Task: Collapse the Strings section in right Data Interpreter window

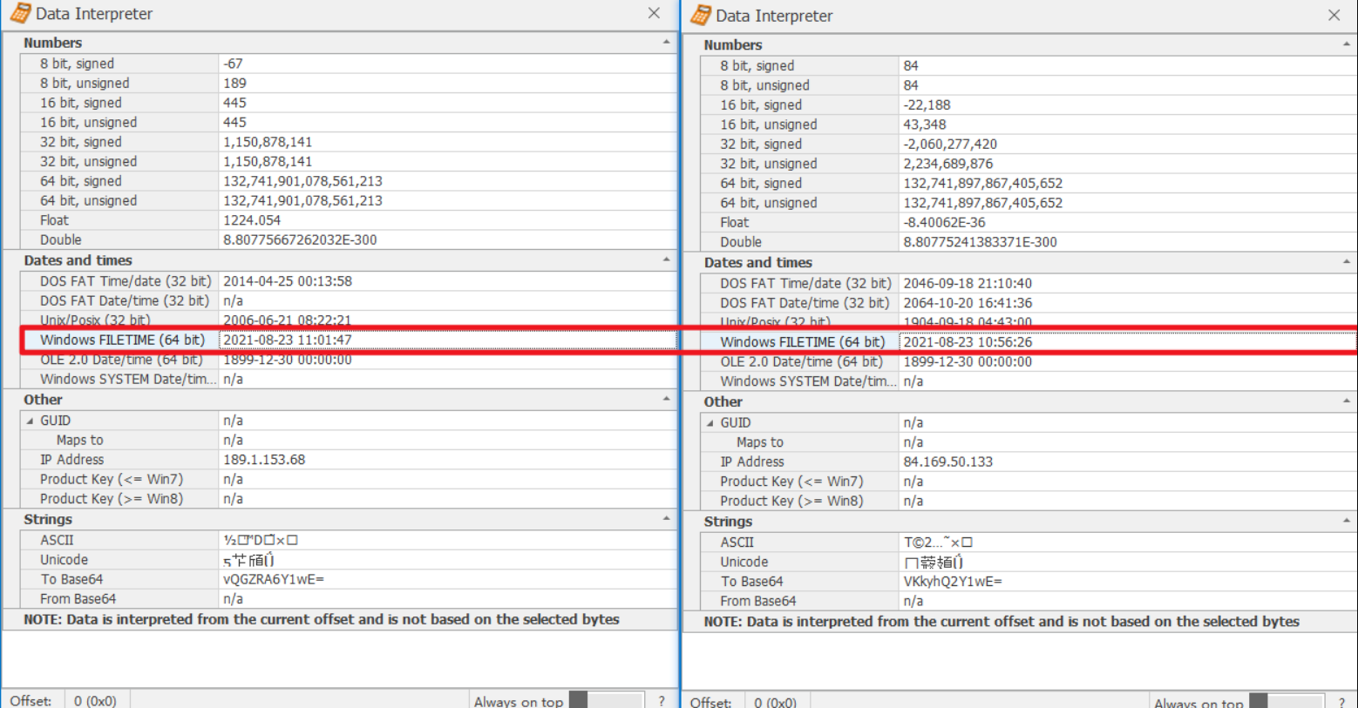Action: coord(1346,521)
